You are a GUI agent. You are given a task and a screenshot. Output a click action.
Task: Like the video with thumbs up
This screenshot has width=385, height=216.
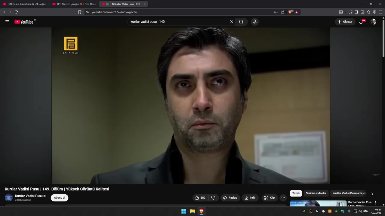click(x=200, y=198)
